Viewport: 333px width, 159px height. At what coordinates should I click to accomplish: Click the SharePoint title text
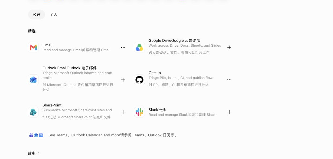click(x=52, y=105)
